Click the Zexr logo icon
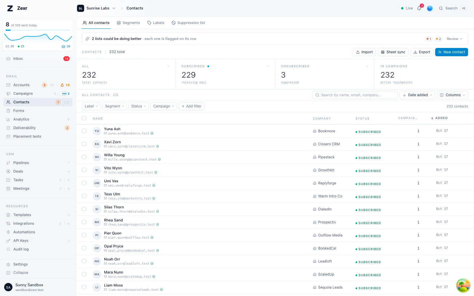The height and width of the screenshot is (296, 474). pyautogui.click(x=10, y=8)
